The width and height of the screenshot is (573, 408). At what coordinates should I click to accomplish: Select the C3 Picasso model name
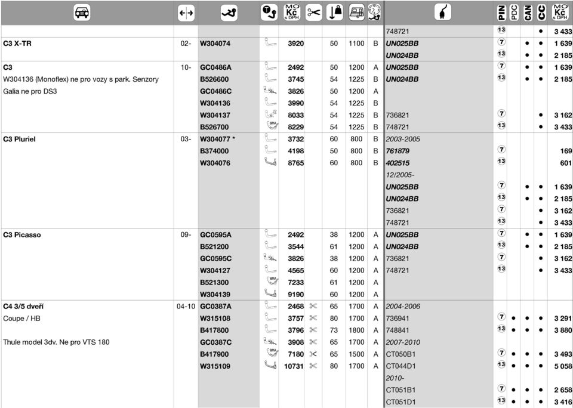(x=22, y=235)
